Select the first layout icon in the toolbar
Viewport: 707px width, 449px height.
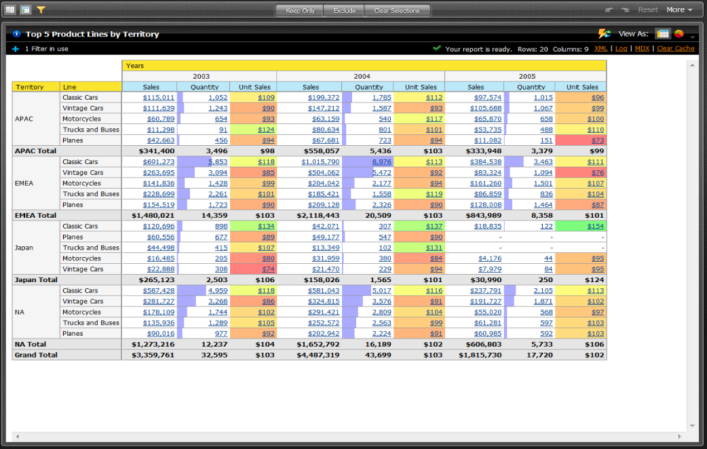point(9,9)
